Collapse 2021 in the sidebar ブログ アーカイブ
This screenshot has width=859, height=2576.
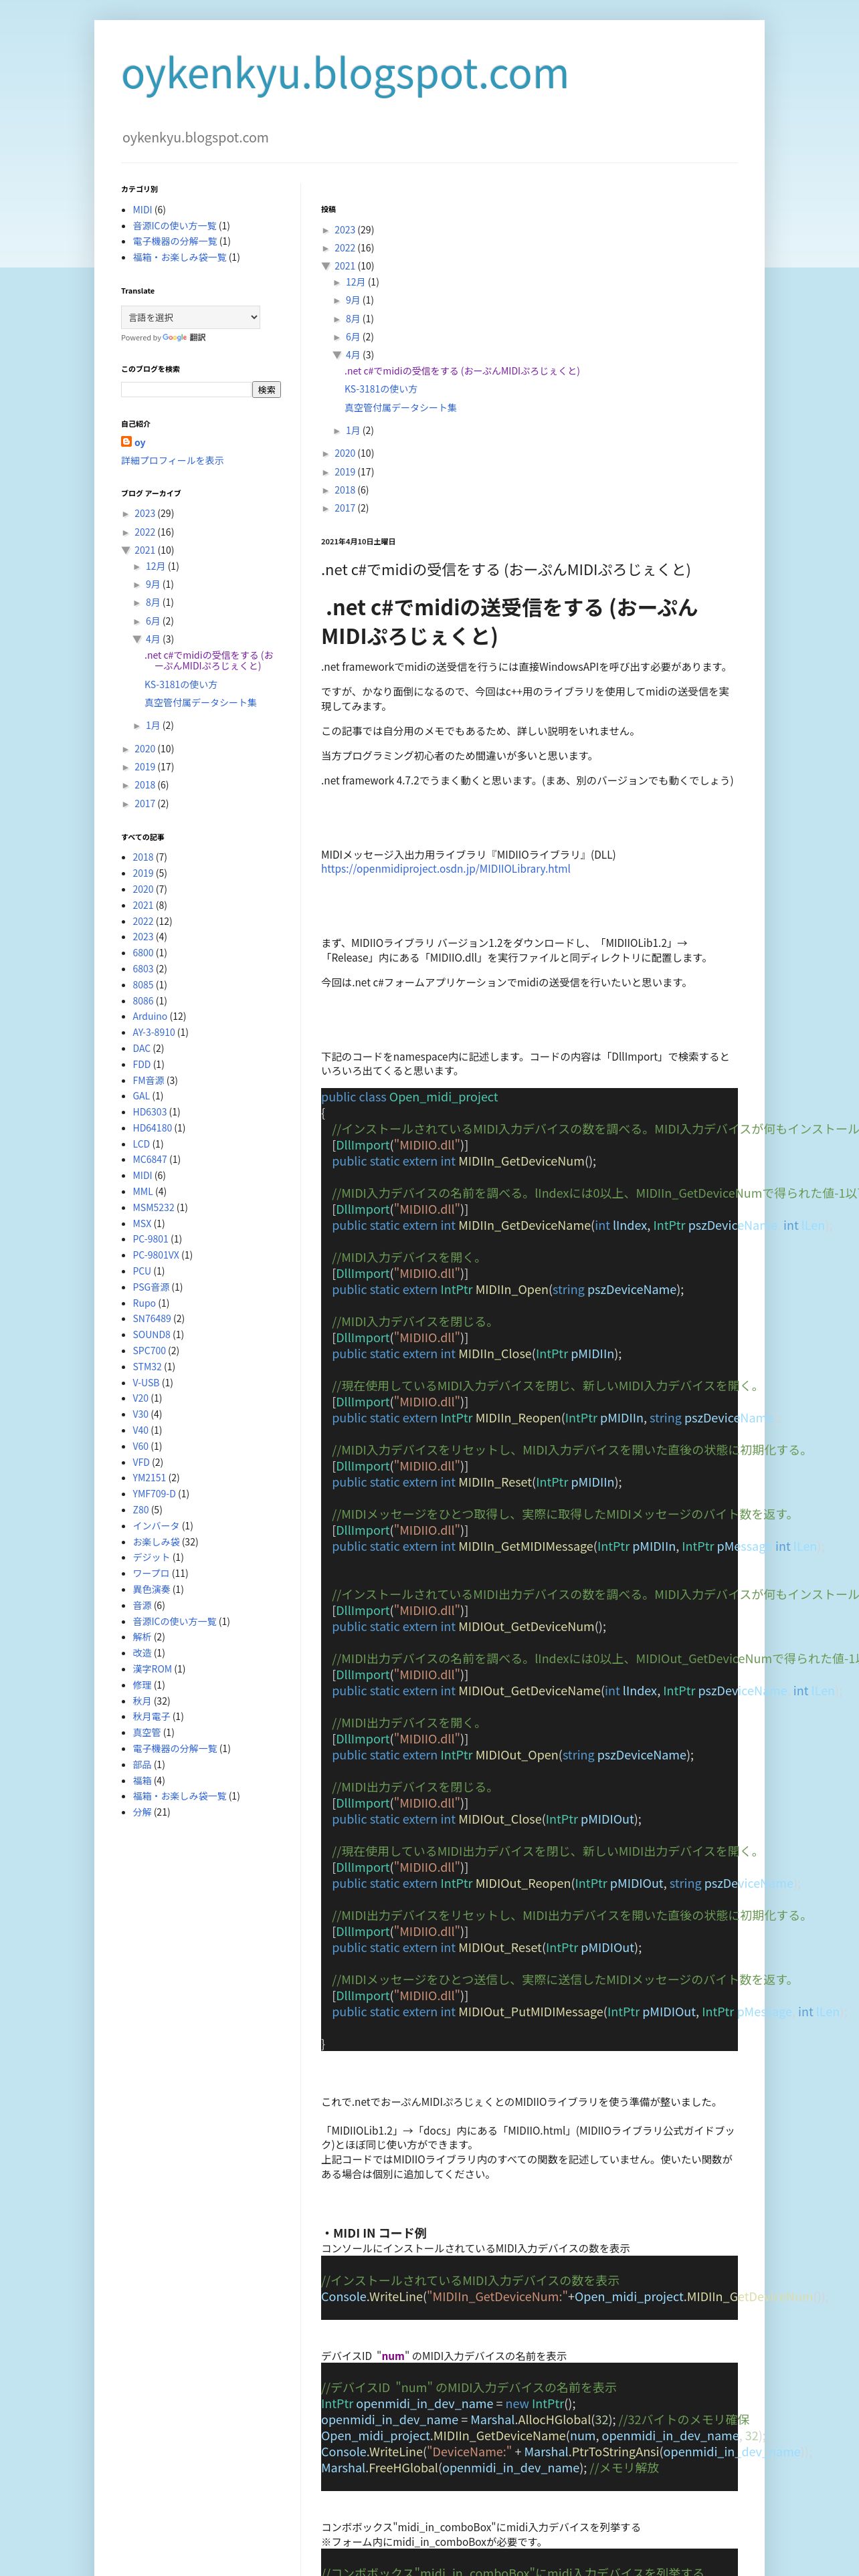tap(126, 550)
